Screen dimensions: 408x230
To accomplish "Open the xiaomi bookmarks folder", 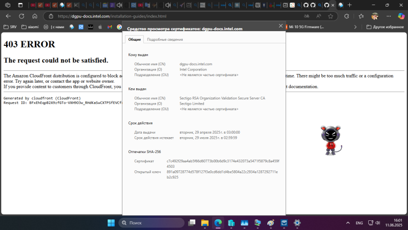I will coord(30,27).
